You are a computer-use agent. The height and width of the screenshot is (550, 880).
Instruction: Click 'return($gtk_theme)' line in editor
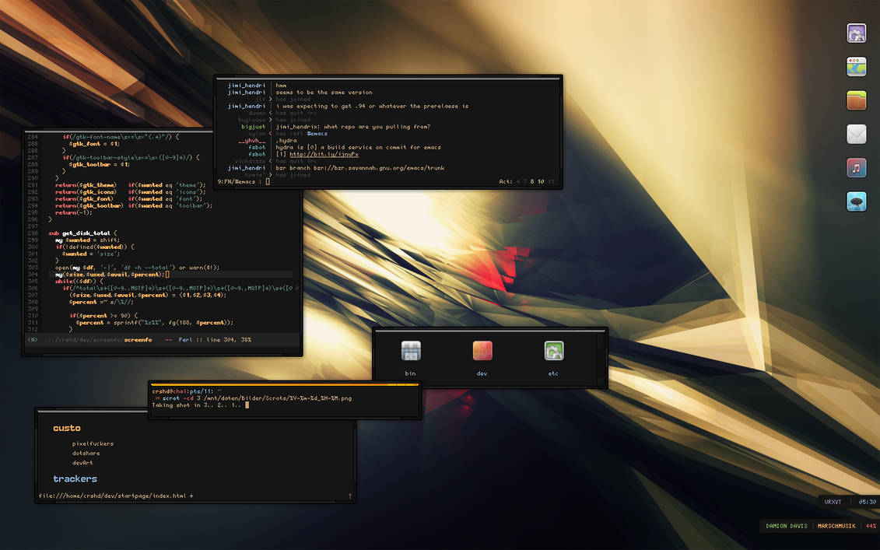130,184
